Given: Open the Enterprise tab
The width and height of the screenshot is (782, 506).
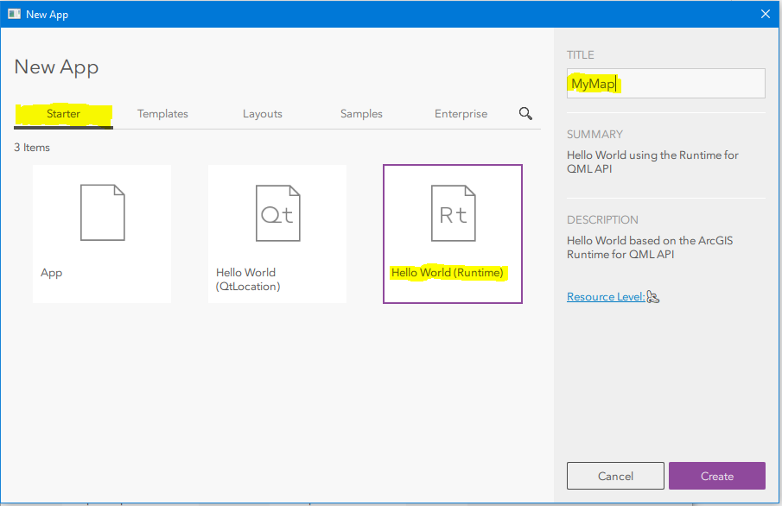Looking at the screenshot, I should pyautogui.click(x=461, y=114).
